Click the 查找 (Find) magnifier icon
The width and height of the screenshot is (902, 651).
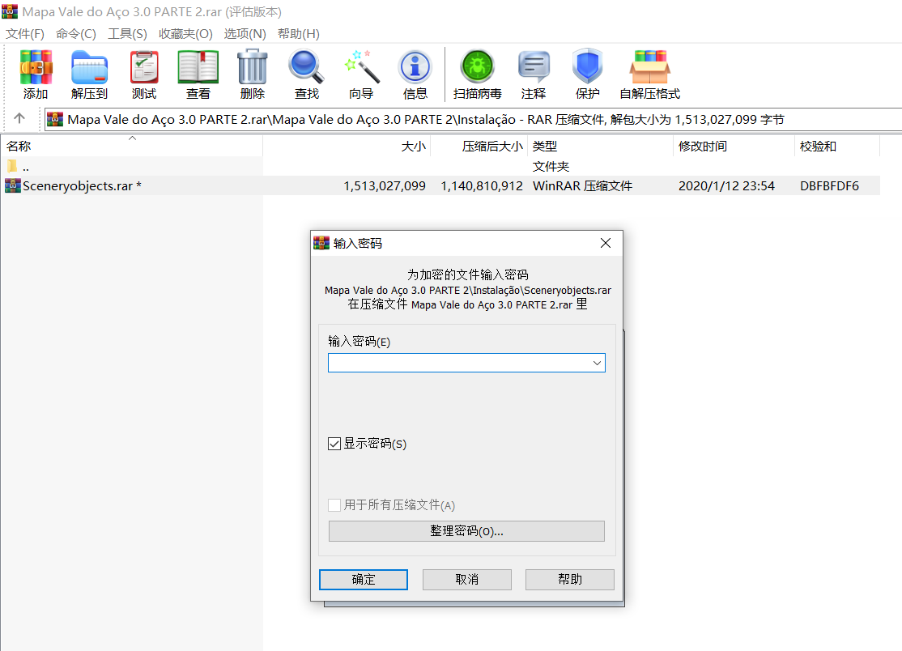307,66
